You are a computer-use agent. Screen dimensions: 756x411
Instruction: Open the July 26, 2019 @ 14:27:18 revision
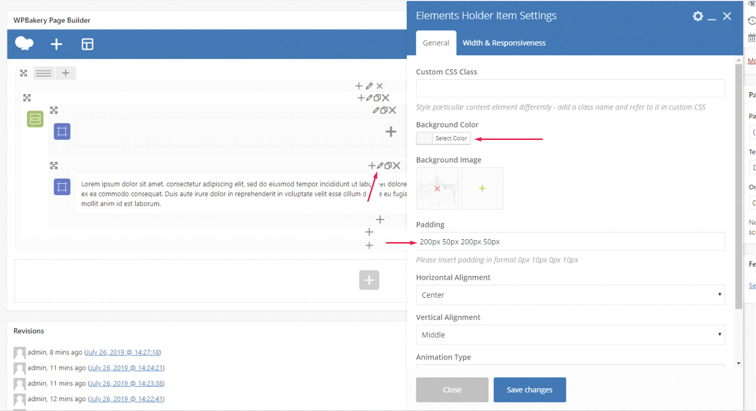(123, 353)
